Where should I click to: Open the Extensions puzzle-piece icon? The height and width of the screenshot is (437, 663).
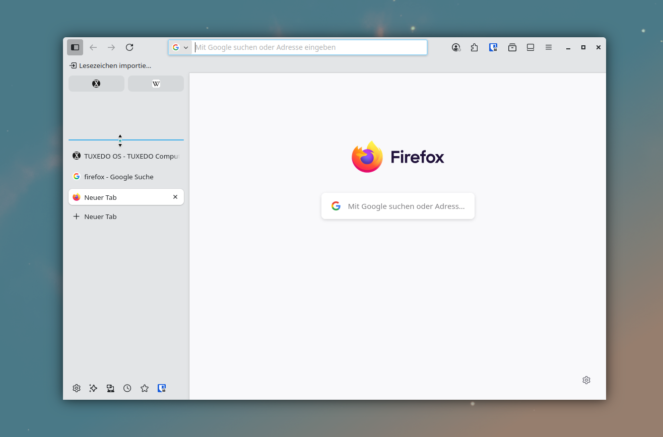pyautogui.click(x=474, y=47)
